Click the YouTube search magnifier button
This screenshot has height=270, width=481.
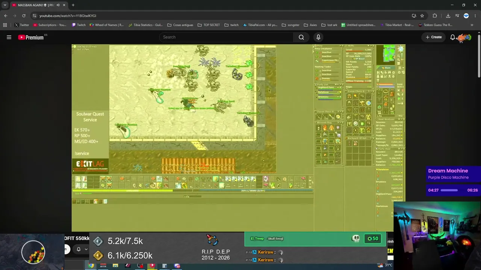[x=301, y=37]
